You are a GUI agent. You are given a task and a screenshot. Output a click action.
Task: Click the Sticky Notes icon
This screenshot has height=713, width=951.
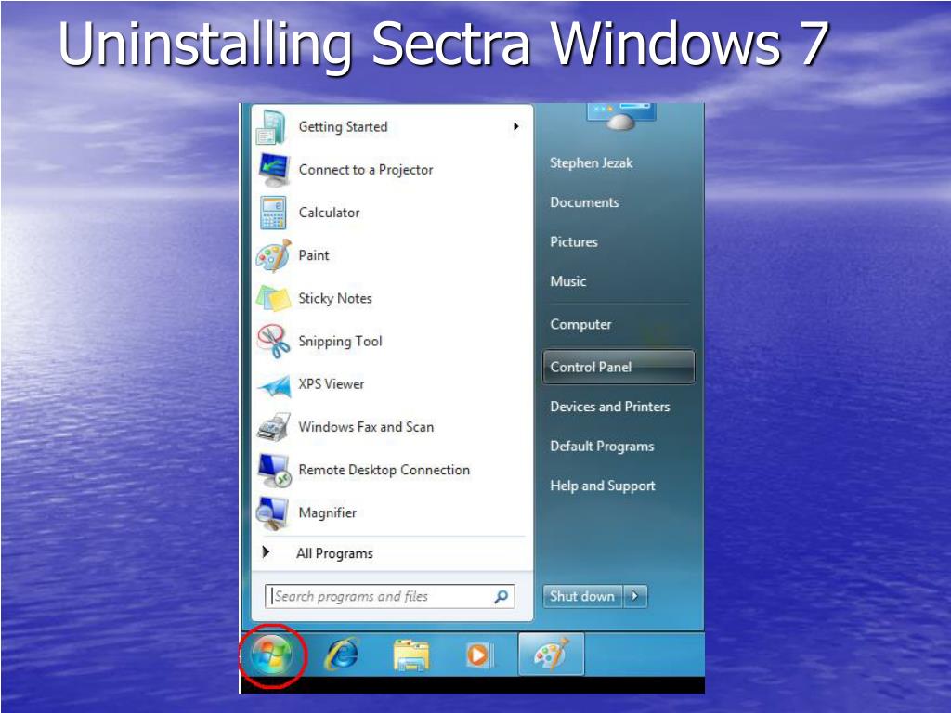[x=274, y=298]
